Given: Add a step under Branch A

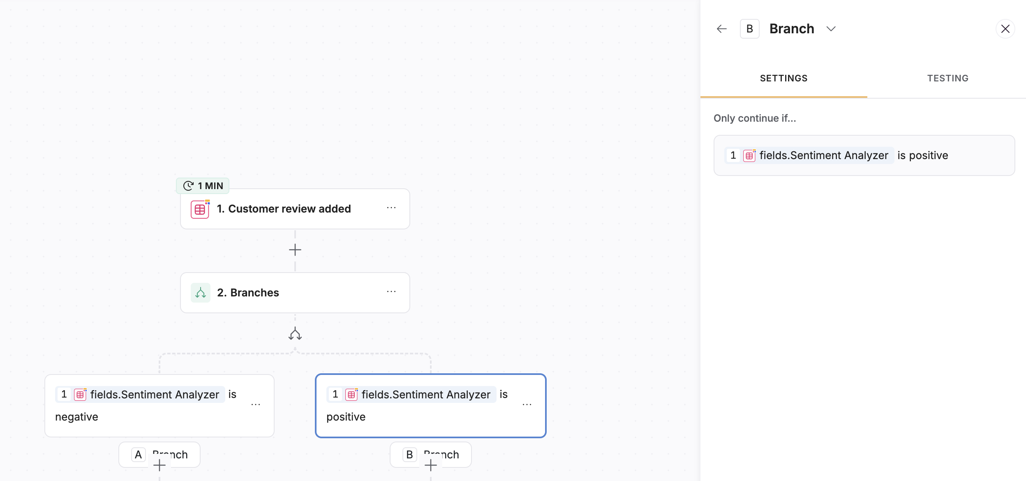Looking at the screenshot, I should tap(159, 465).
